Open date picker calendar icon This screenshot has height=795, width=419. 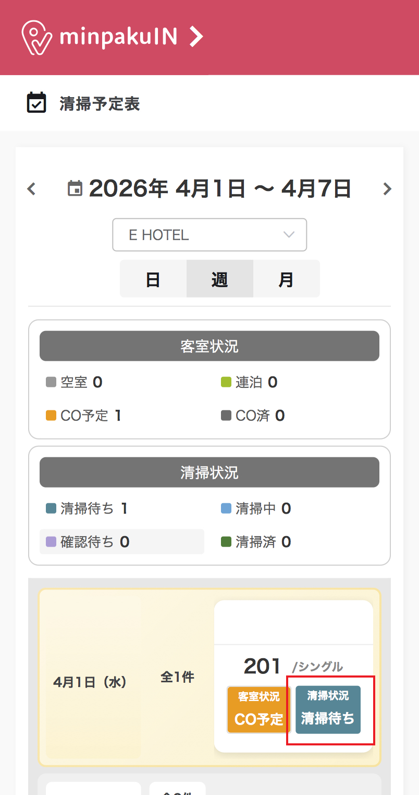pyautogui.click(x=76, y=188)
